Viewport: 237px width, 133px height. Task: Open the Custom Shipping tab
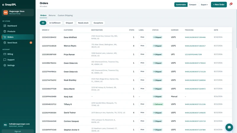(x=65, y=15)
